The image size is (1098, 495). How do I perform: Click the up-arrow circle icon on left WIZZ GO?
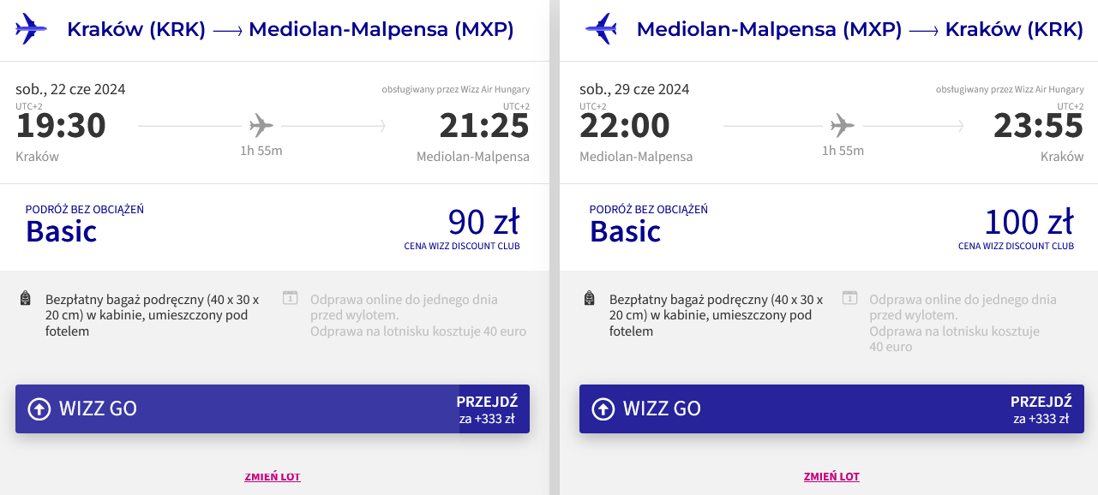pos(39,409)
